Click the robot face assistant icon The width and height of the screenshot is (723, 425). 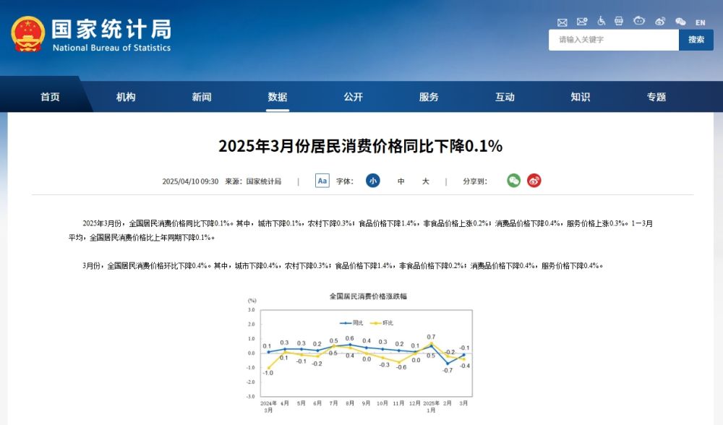pyautogui.click(x=639, y=22)
